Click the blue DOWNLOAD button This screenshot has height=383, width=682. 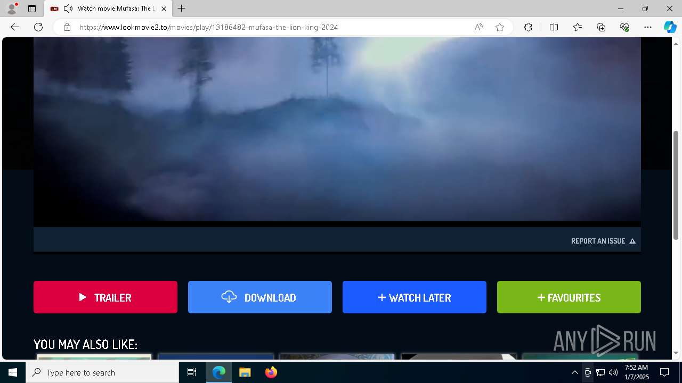260,297
